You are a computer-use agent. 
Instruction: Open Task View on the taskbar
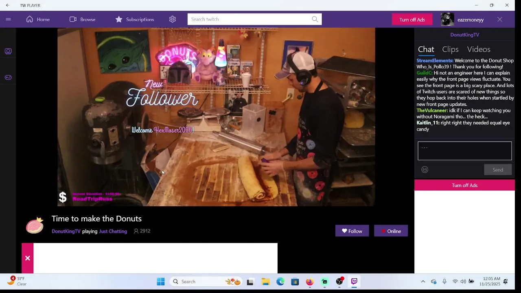pyautogui.click(x=250, y=282)
